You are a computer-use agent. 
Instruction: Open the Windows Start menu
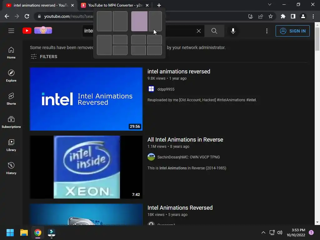(x=10, y=232)
